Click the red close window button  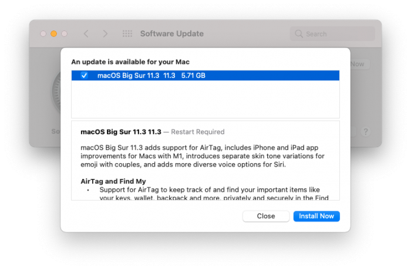pos(43,34)
